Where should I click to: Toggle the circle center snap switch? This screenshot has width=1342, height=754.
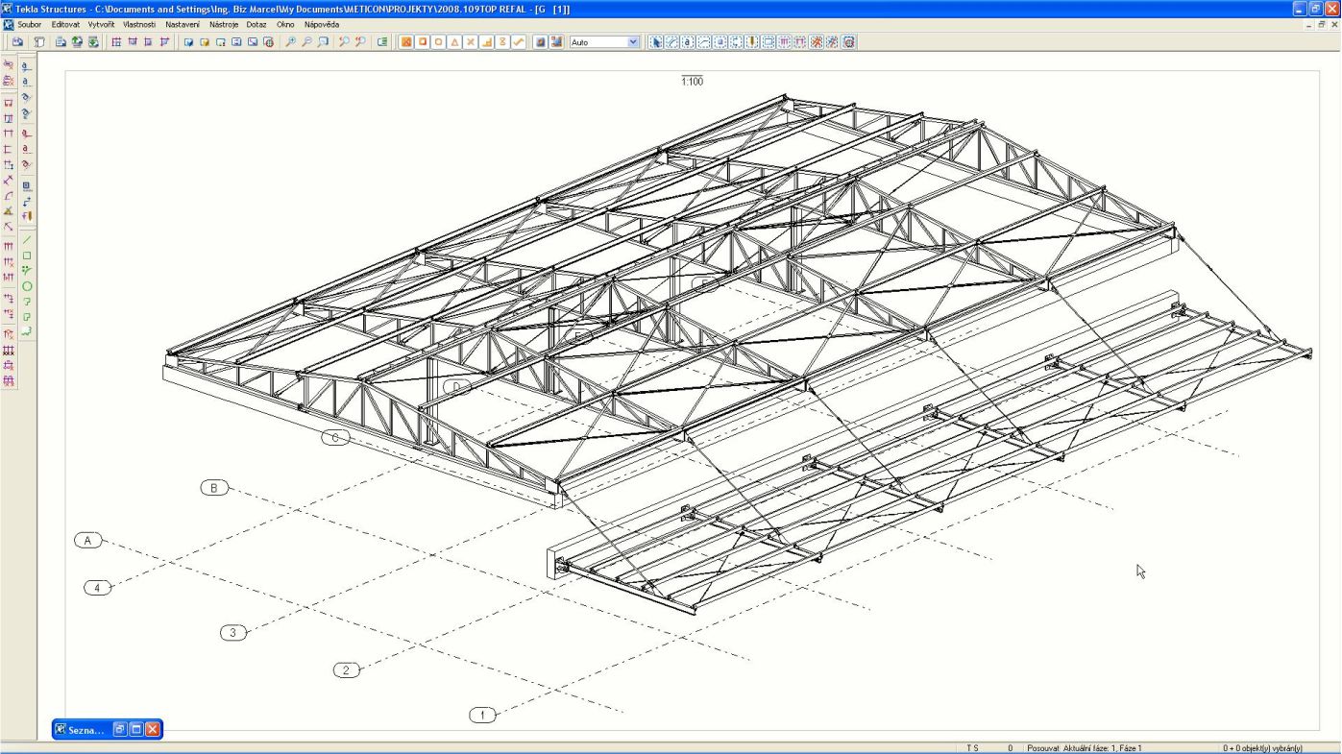click(438, 42)
